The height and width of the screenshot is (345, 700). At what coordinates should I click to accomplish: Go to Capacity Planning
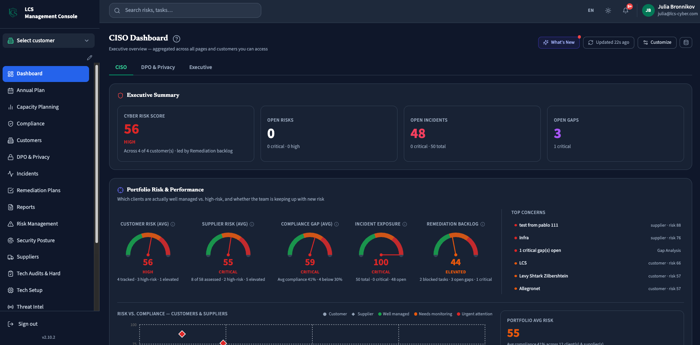point(46,107)
